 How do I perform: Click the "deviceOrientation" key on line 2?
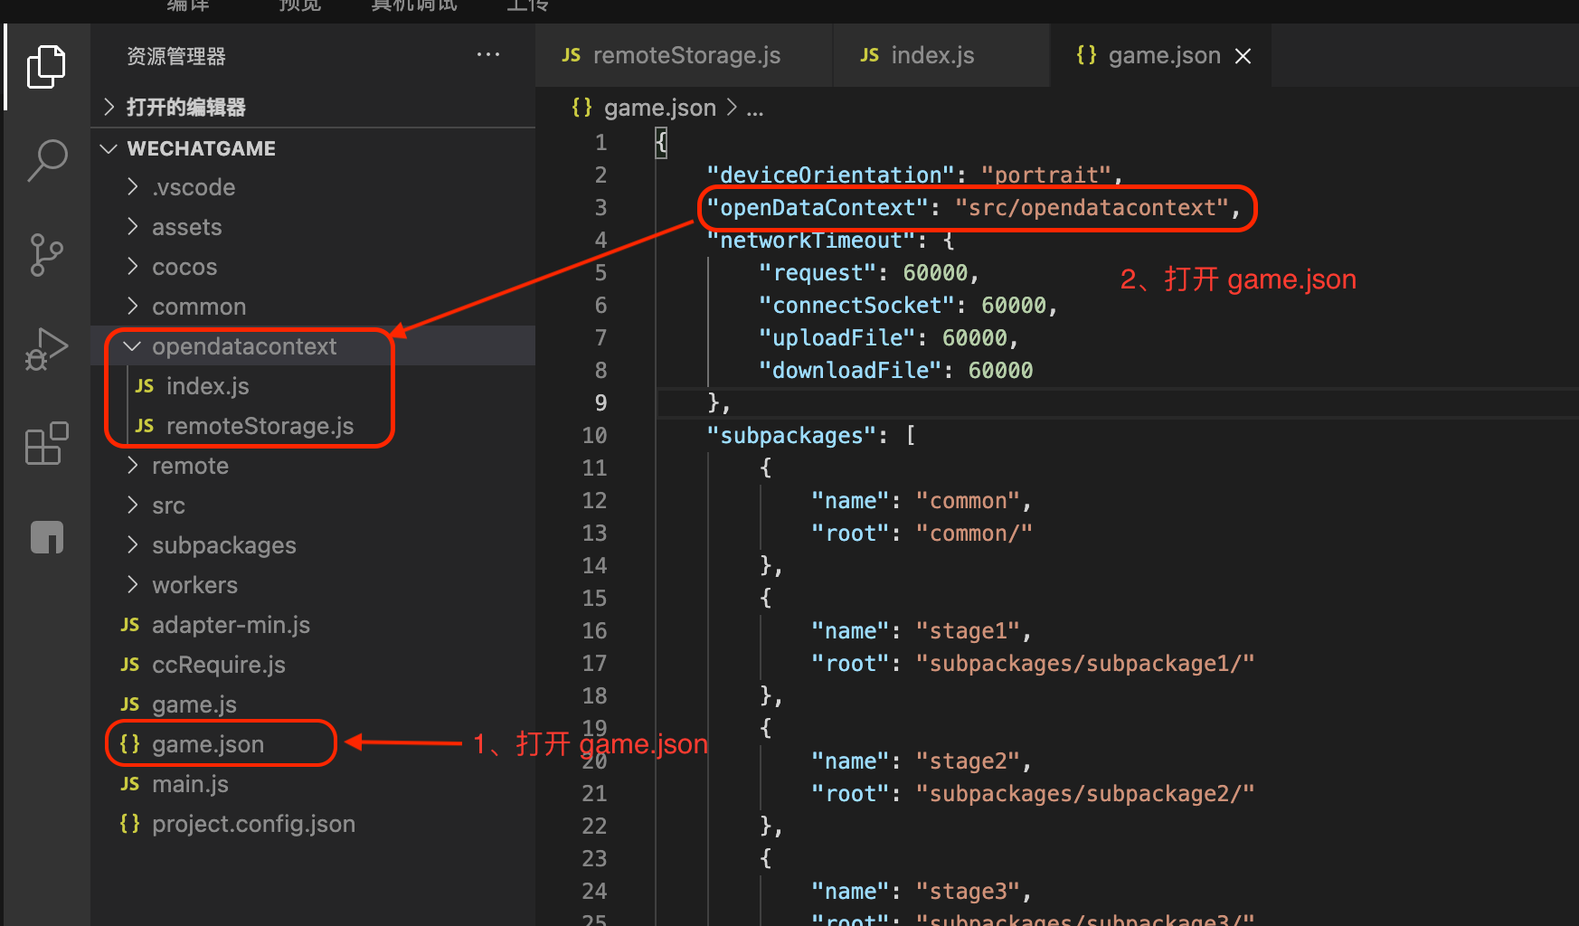point(830,175)
